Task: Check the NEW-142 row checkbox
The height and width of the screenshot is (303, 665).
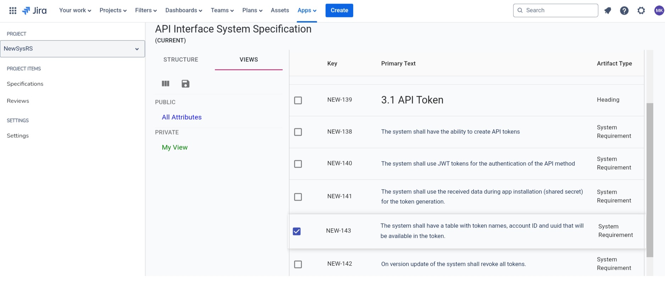Action: (298, 264)
